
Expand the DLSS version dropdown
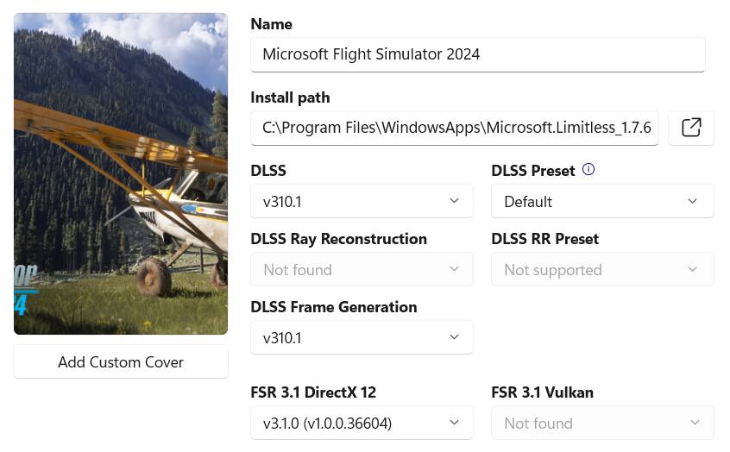[x=362, y=201]
